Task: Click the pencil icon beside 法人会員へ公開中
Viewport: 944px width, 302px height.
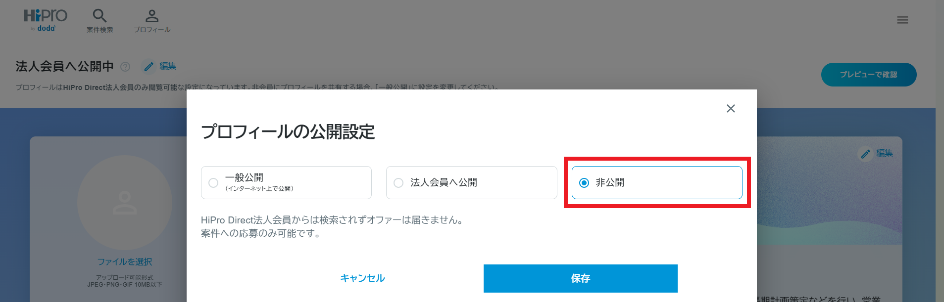Action: click(149, 67)
